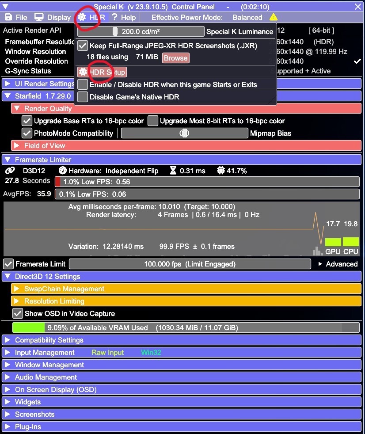Click the 0.1% Low FPS bar
The image size is (365, 434).
point(207,194)
